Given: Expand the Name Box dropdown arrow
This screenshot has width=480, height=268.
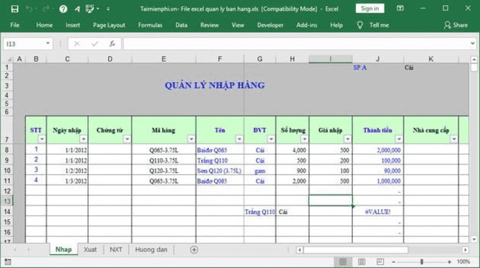Looking at the screenshot, I should 48,43.
